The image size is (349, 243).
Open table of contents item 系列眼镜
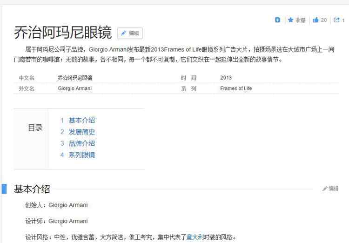pyautogui.click(x=81, y=155)
